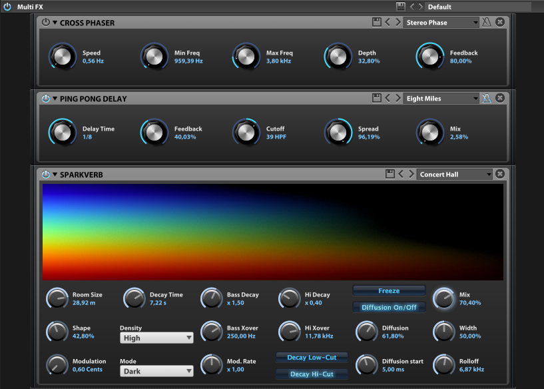Click the Ping Pong Delay Feedback knob
Viewport: 544px width, 389px height.
tap(154, 132)
